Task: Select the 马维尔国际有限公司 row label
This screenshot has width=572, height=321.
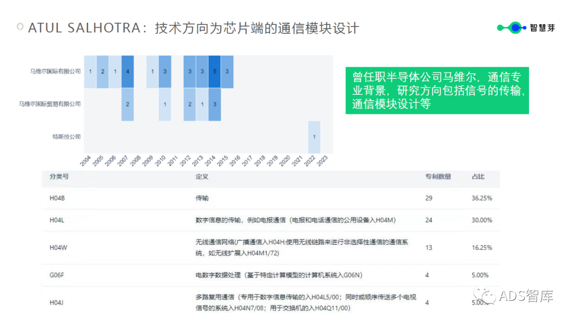Action: (56, 72)
